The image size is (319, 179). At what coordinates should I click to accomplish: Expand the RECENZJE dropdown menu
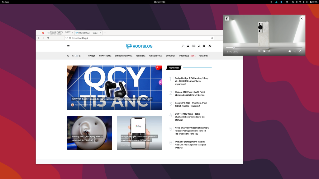(x=141, y=56)
